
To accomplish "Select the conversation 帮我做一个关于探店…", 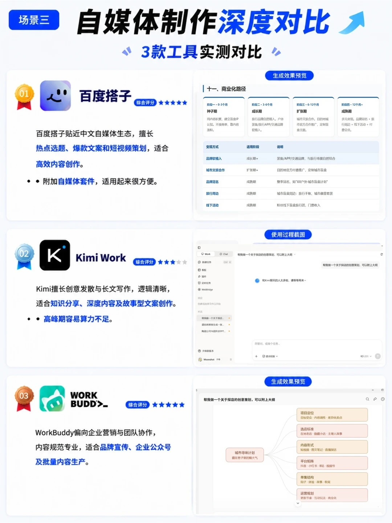I will tap(214, 318).
